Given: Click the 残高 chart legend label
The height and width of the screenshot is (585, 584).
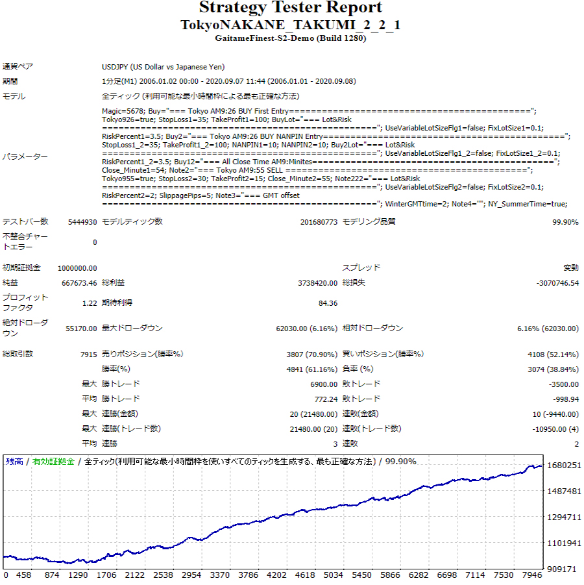Looking at the screenshot, I should point(14,462).
